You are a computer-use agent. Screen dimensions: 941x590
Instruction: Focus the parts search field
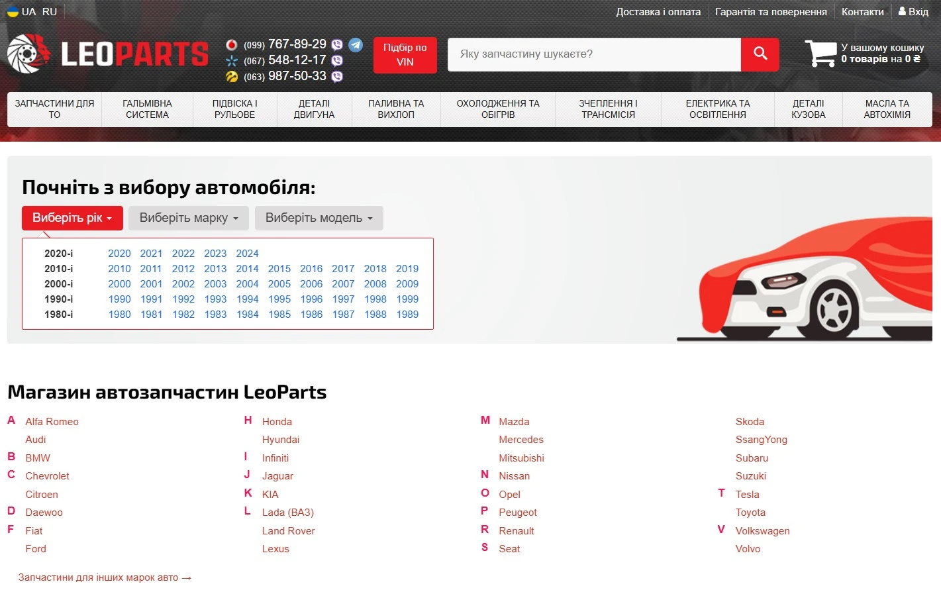pos(594,54)
